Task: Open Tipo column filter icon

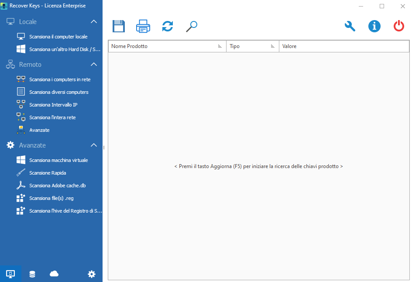Action: pos(272,46)
